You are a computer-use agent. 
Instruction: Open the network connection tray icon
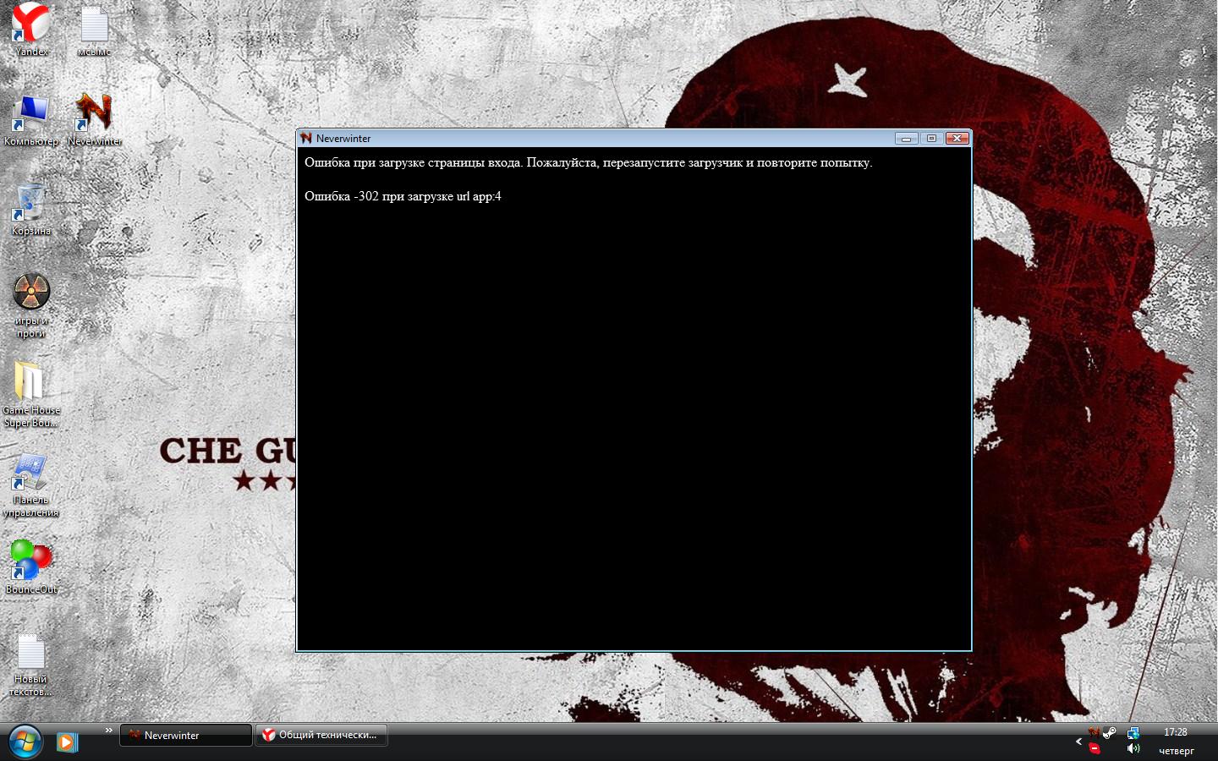click(1133, 732)
